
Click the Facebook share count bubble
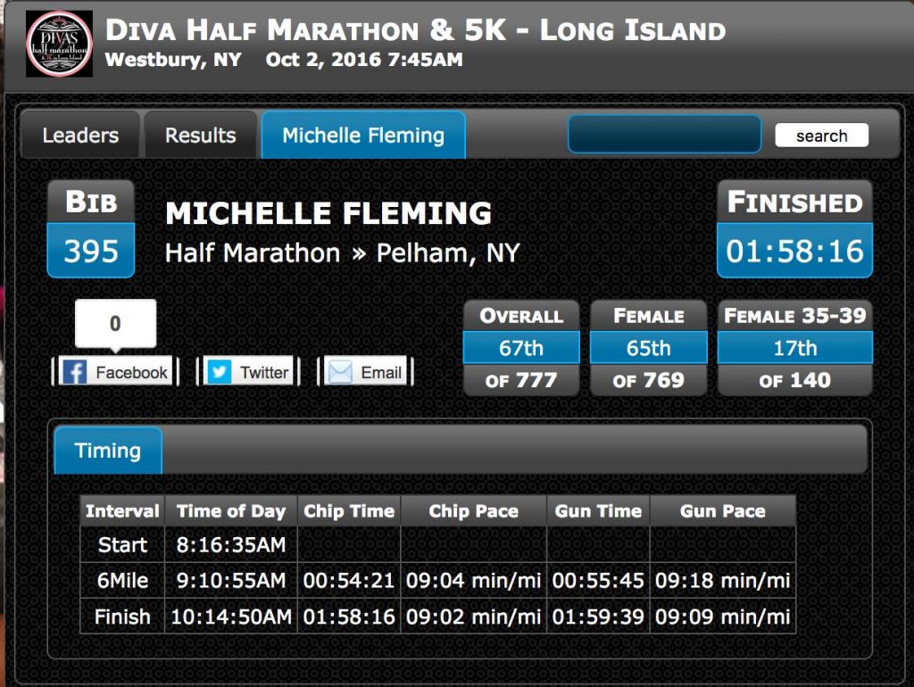pyautogui.click(x=115, y=324)
